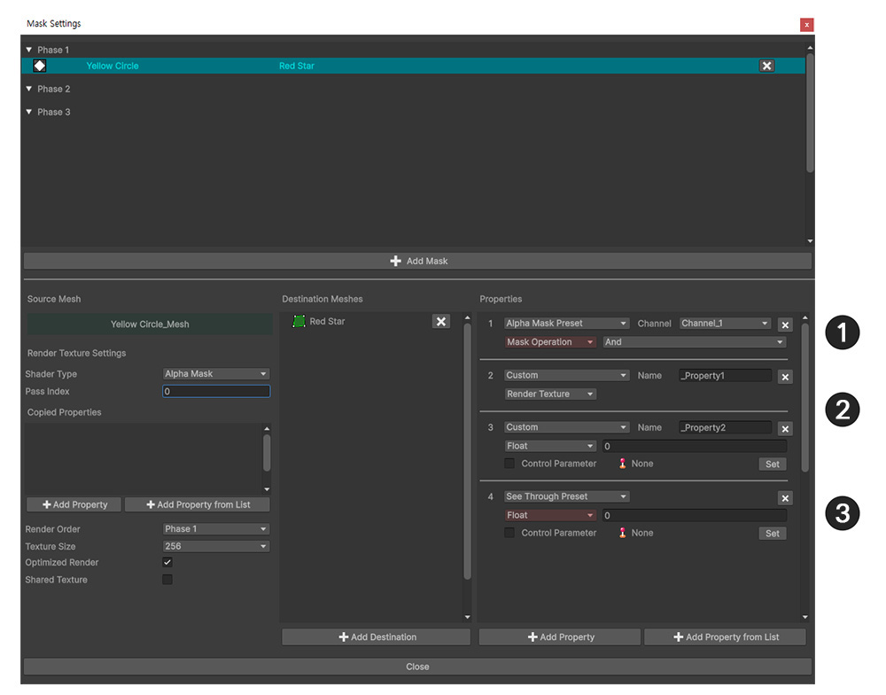Click the Add Mask button

[417, 261]
